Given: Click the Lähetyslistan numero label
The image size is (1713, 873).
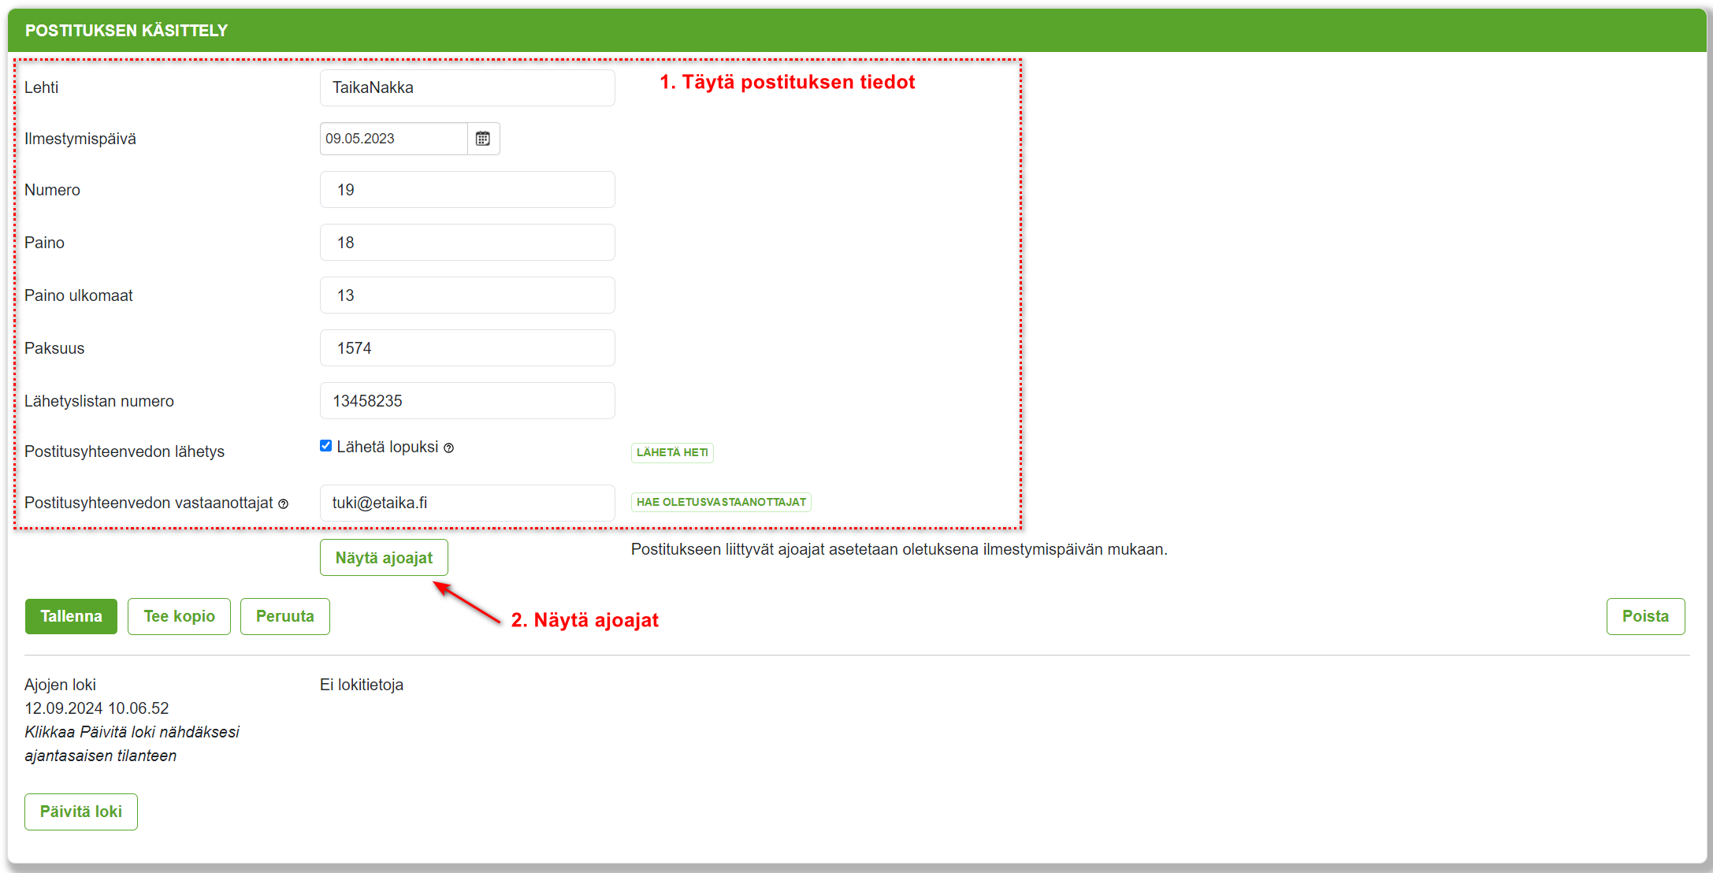Looking at the screenshot, I should tap(99, 401).
